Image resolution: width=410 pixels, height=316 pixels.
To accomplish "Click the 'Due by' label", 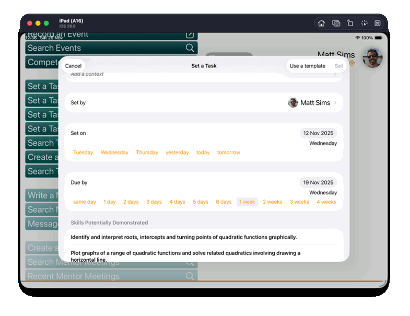I will click(79, 183).
